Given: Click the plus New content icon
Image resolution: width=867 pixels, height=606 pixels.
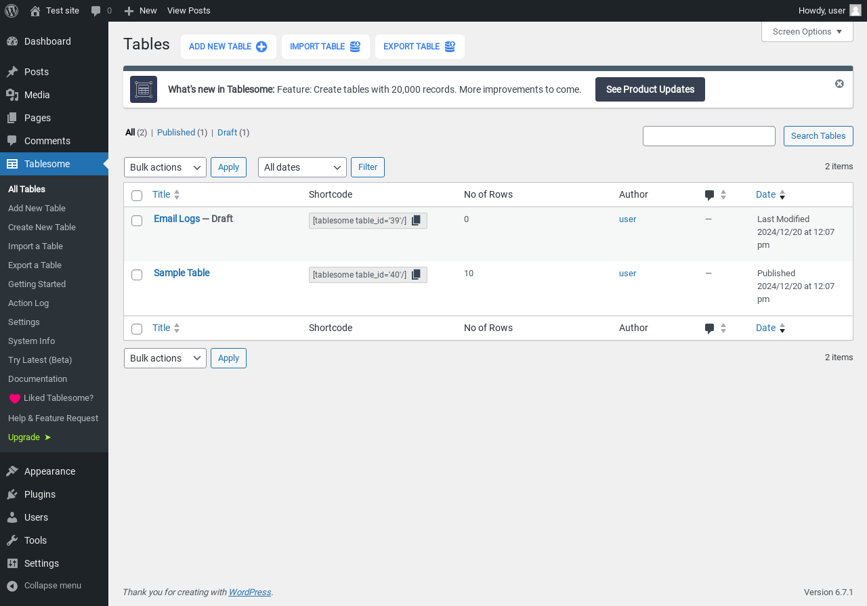Looking at the screenshot, I should [129, 11].
